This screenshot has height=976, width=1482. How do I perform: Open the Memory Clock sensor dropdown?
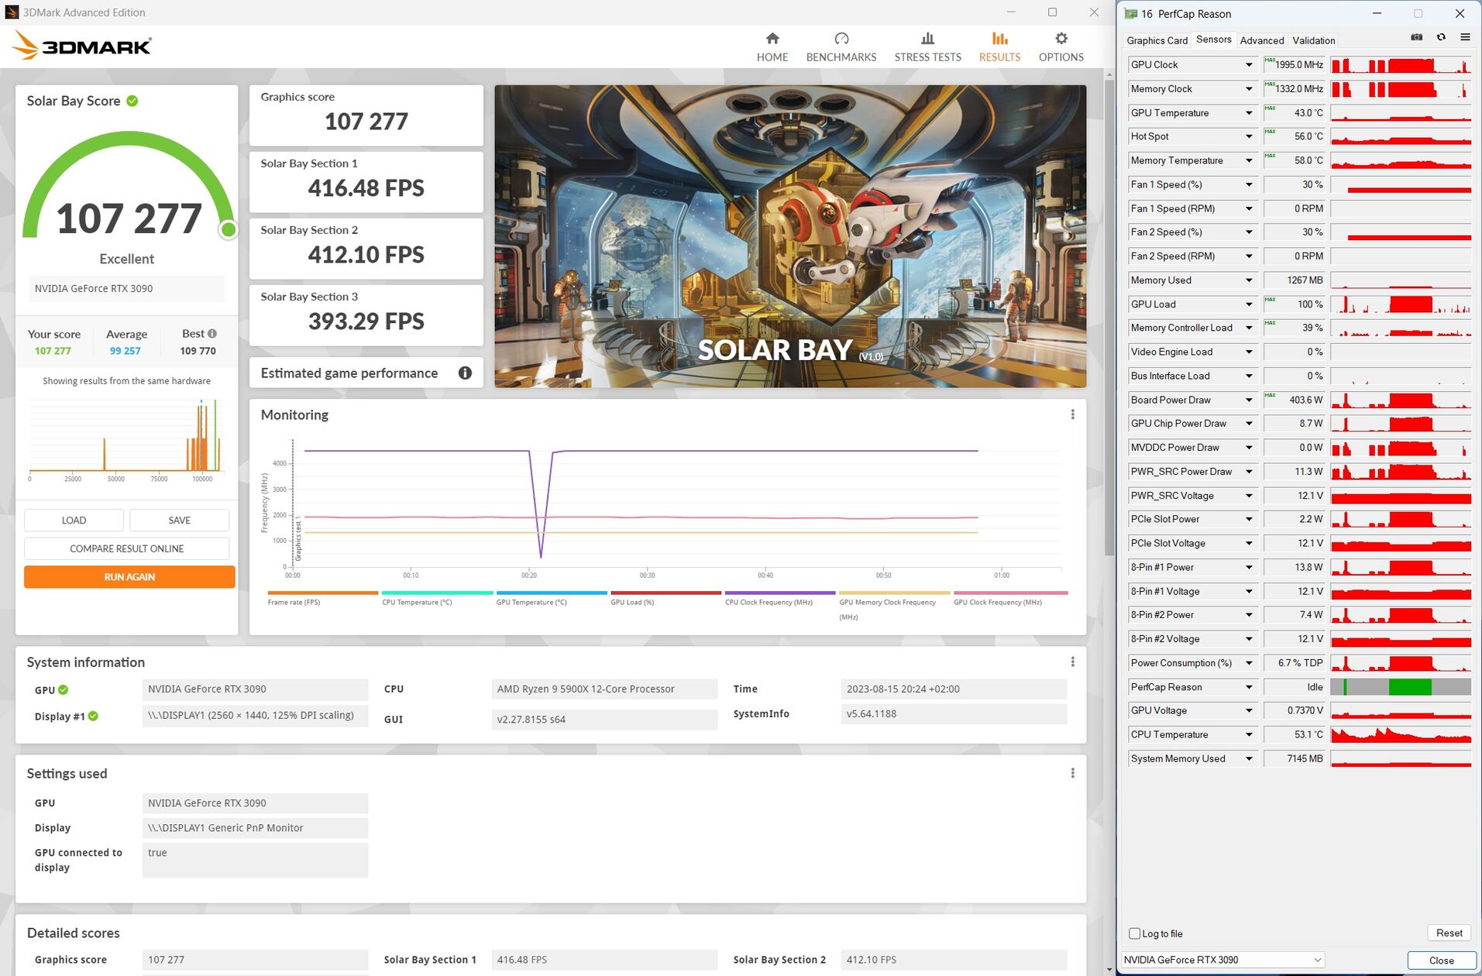(x=1248, y=89)
